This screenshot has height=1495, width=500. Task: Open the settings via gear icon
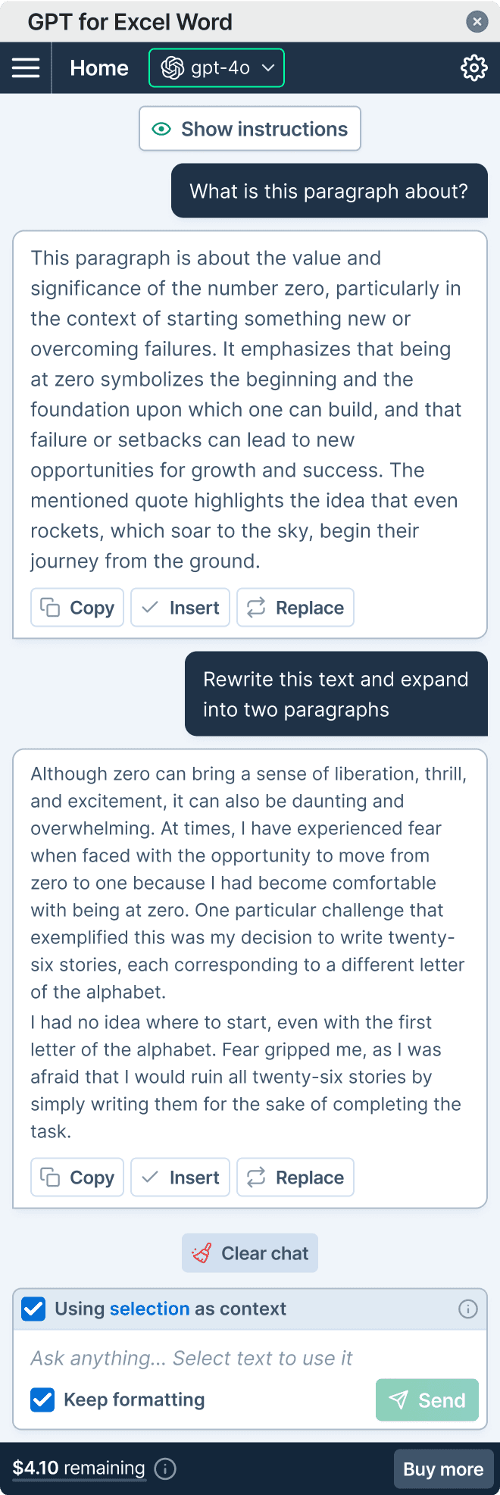pyautogui.click(x=474, y=67)
